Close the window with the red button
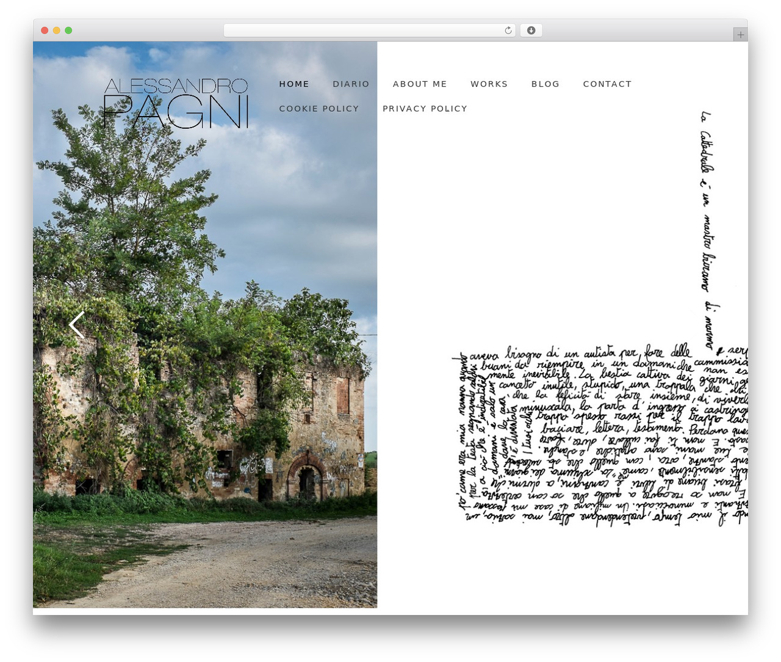This screenshot has height=662, width=781. coord(45,31)
